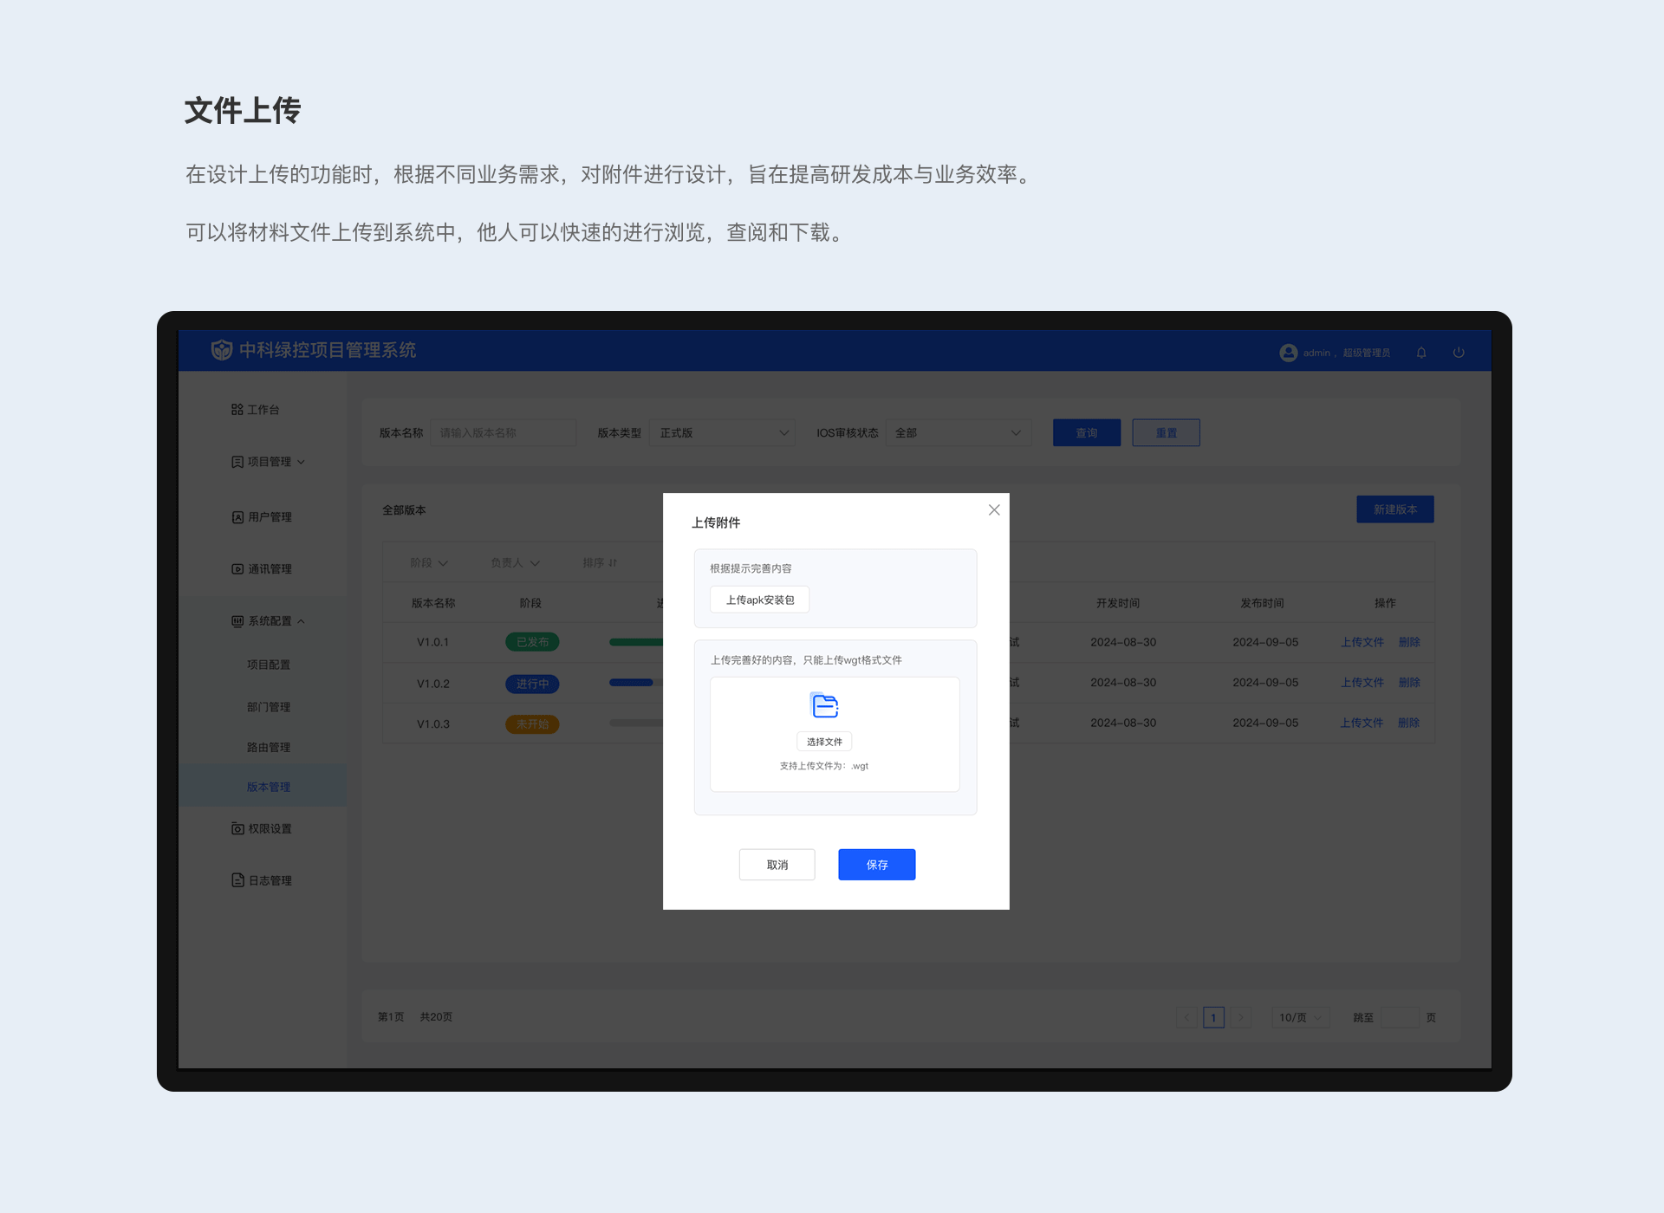Click the gray progress bar for V1.0.3
The height and width of the screenshot is (1213, 1664).
(x=636, y=723)
